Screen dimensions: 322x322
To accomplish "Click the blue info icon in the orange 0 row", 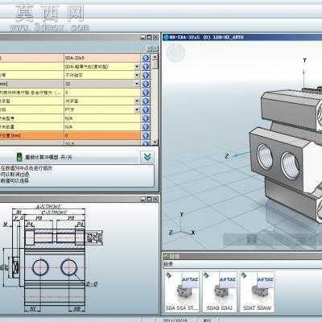I will [x=146, y=135].
